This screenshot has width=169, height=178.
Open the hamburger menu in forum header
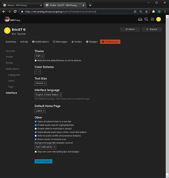click(152, 19)
